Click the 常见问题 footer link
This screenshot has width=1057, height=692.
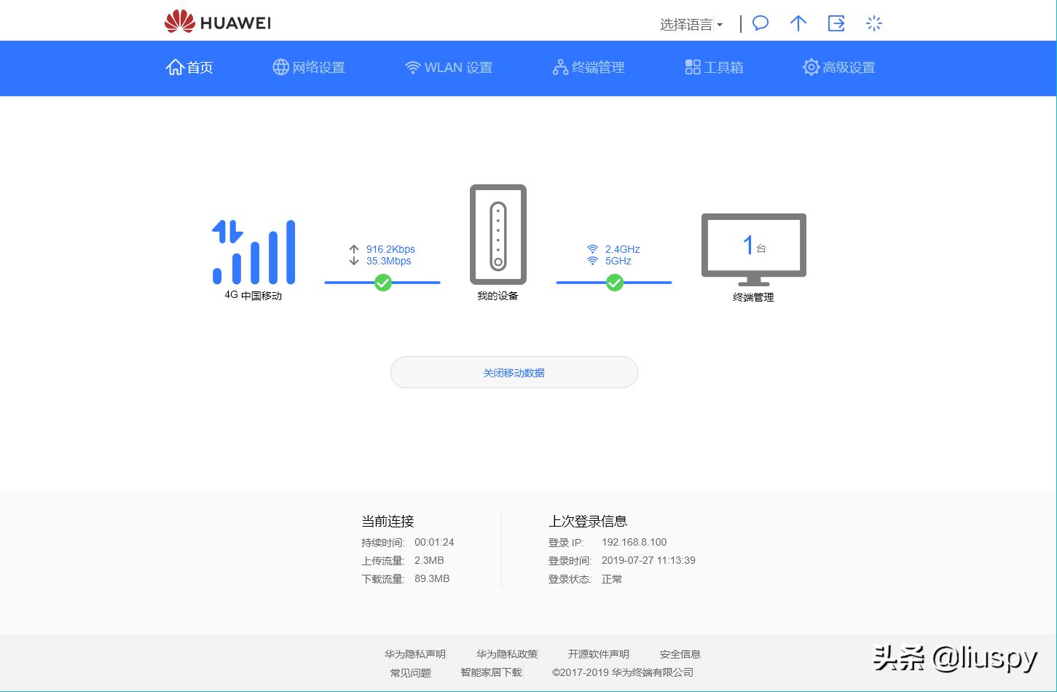[409, 672]
